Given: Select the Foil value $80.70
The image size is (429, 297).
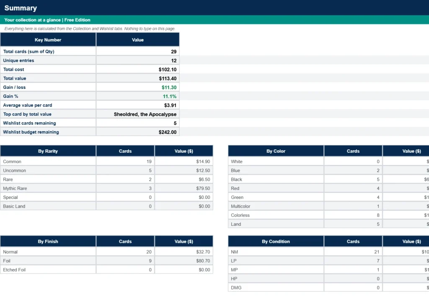Looking at the screenshot, I should [x=184, y=261].
